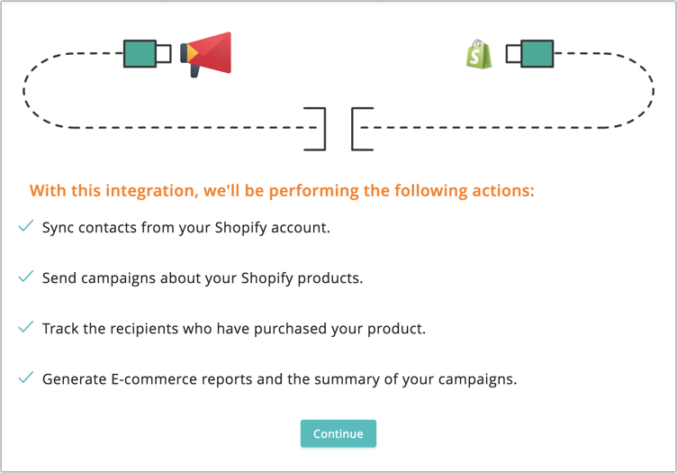The image size is (677, 473).
Task: Click checkmark beside Generate E-commerce reports
Action: coord(26,377)
